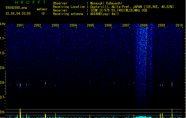Select observer name Masayuki Kobayashi
This screenshot has height=118, width=186.
click(106, 3)
